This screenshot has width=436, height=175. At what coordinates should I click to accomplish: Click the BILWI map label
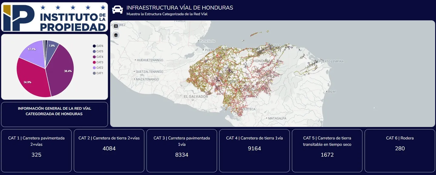coord(332,91)
